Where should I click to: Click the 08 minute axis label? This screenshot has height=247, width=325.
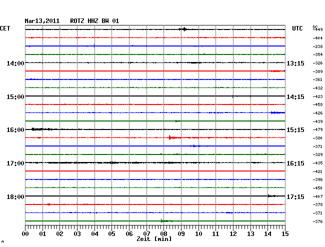pos(163,234)
